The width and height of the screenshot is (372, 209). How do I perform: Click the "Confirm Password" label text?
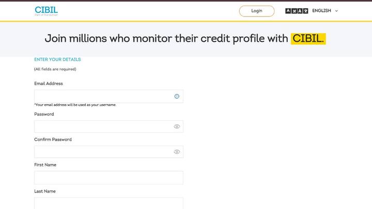pyautogui.click(x=53, y=139)
